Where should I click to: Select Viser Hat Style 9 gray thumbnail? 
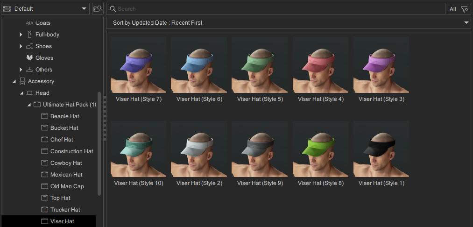(260, 149)
